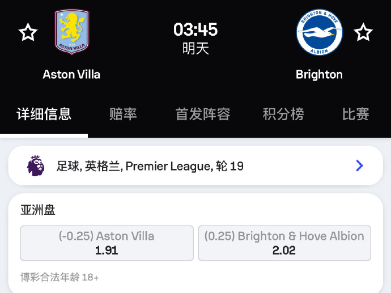This screenshot has height=293, width=391.
Task: Open the 首发阵容 tab
Action: pos(203,114)
